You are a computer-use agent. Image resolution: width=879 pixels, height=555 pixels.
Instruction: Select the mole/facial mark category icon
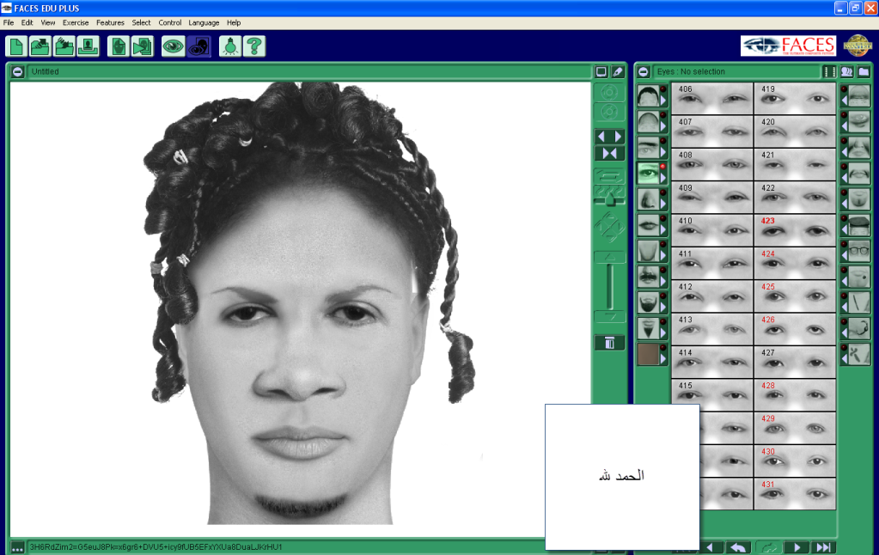tap(859, 277)
